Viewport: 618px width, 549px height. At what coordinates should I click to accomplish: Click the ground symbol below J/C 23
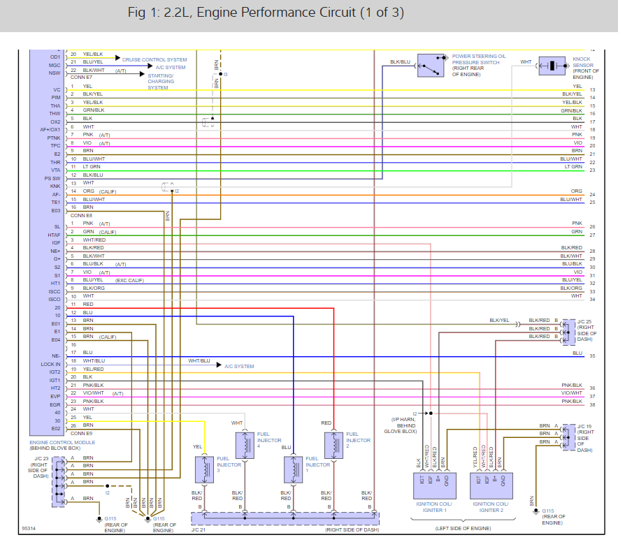[x=99, y=520]
